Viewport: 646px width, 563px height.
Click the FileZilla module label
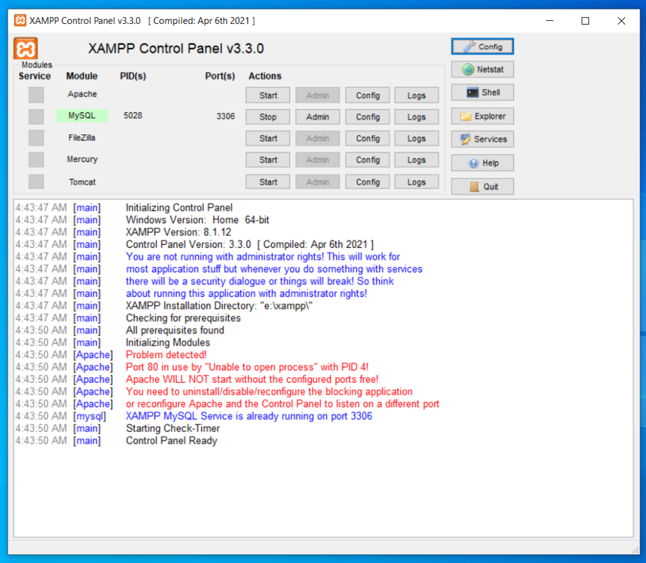(81, 137)
